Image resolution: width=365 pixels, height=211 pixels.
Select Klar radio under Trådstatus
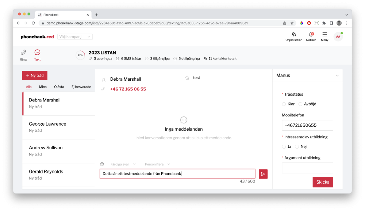pyautogui.click(x=284, y=104)
